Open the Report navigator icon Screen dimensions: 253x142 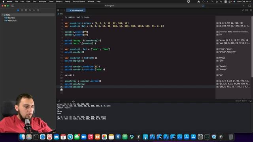point(38,10)
